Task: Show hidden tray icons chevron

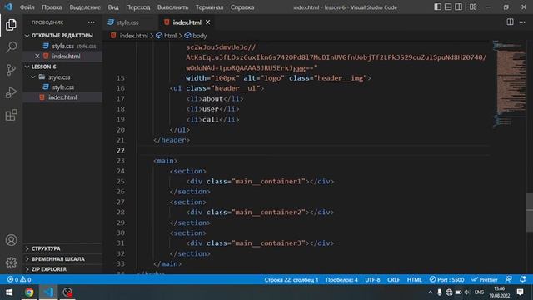Action: coord(430,292)
